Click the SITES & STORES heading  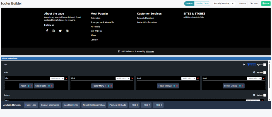click(x=194, y=13)
